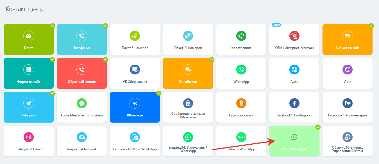Open the Битрикс24 Виртуальный WhatsApp icon

(x=188, y=137)
